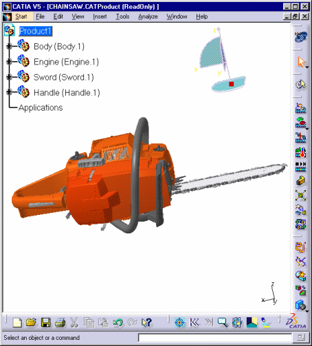The width and height of the screenshot is (312, 346).
Task: Click the Fit All In target icon
Action: click(179, 323)
